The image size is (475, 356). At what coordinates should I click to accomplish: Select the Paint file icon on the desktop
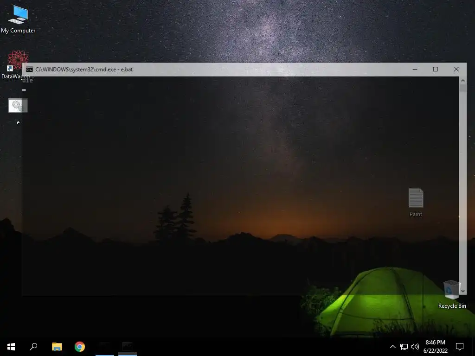coord(416,202)
